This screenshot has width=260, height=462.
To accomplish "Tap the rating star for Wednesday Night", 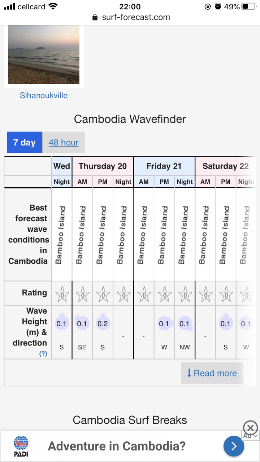I will [62, 294].
